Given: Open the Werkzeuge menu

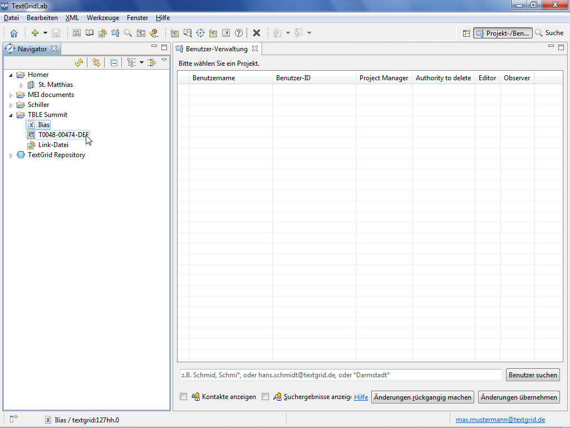Looking at the screenshot, I should pos(102,18).
